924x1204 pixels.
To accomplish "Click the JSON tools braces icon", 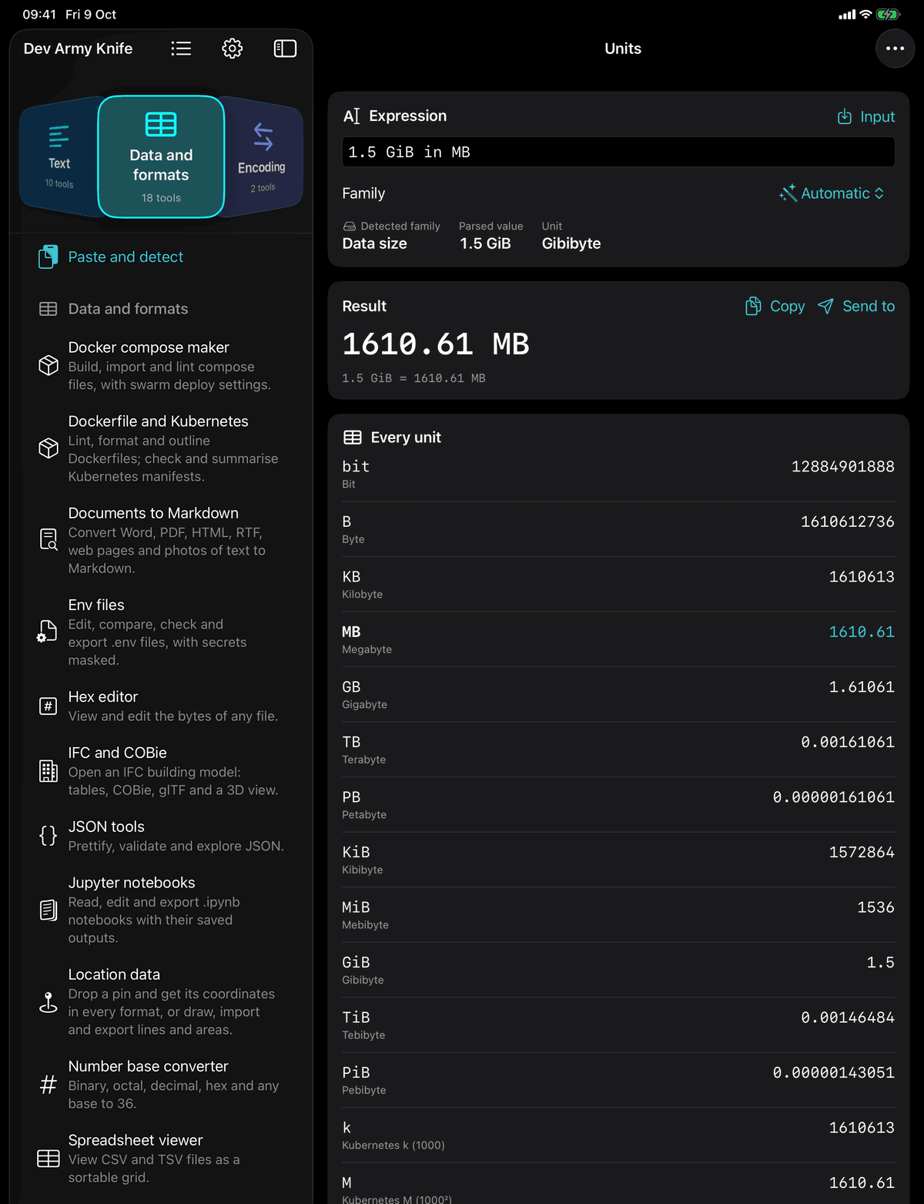I will (49, 836).
